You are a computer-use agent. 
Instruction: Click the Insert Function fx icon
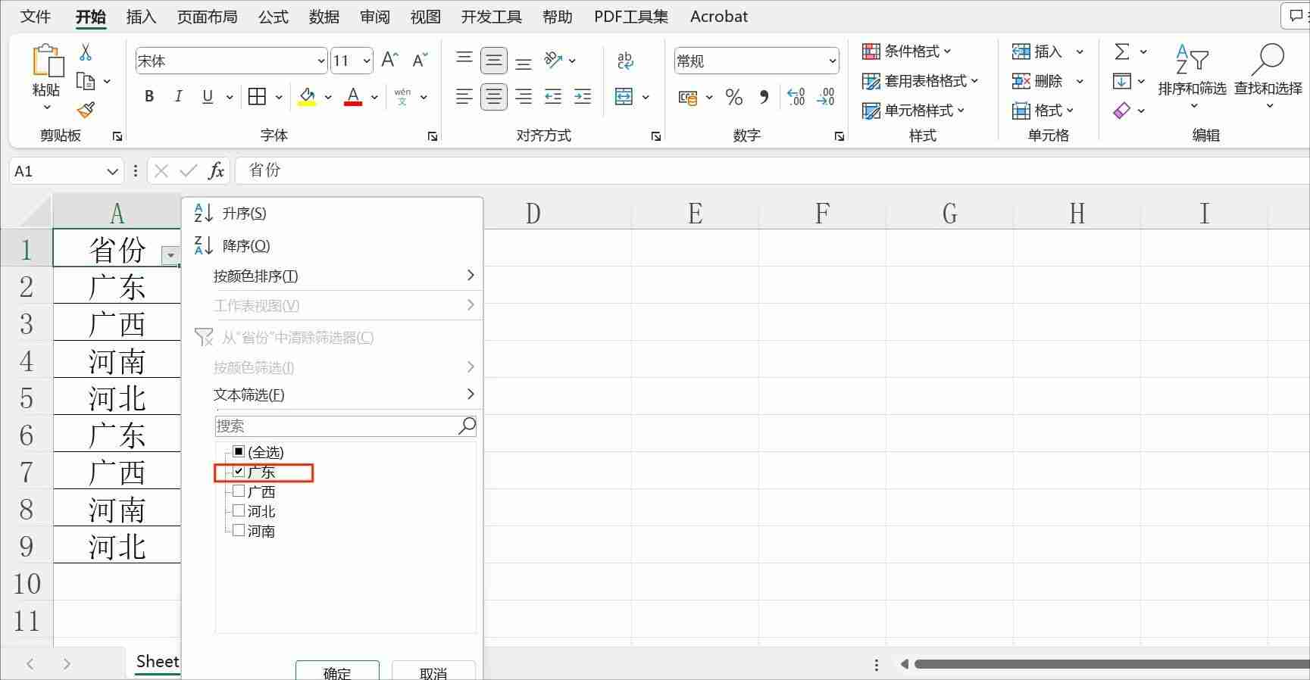point(216,170)
